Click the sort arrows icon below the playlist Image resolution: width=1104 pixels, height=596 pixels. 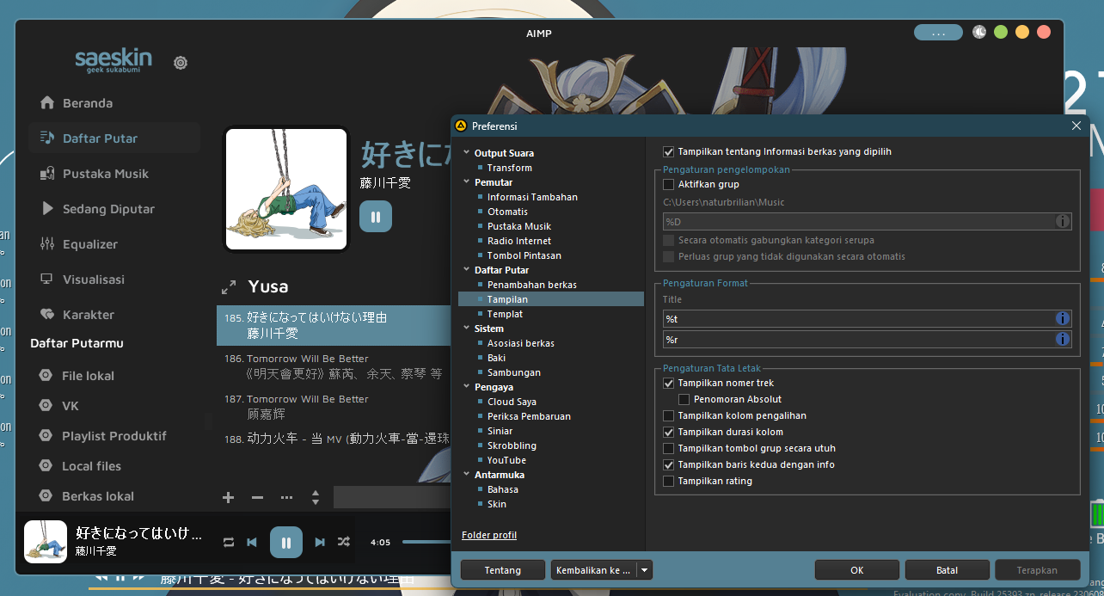316,497
